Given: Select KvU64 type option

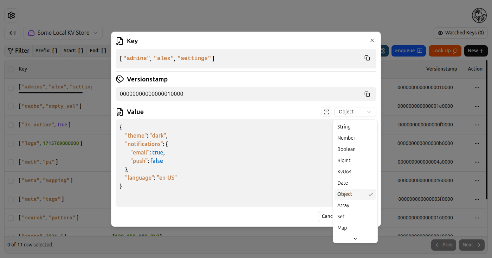Looking at the screenshot, I should click(355, 172).
